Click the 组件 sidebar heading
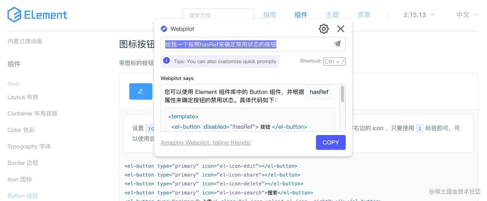The width and height of the screenshot is (487, 201). point(14,64)
